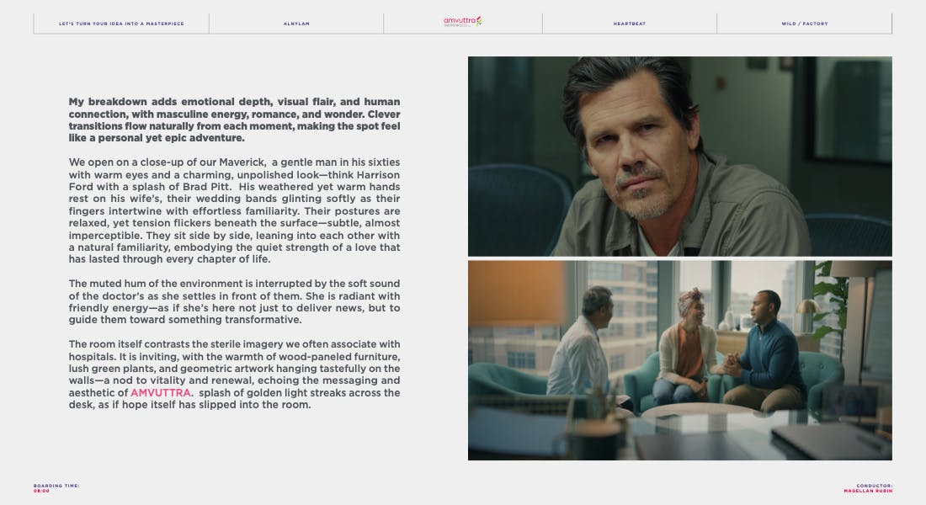Click the paragraph beginning "The muted hum"
This screenshot has height=505, width=926.
click(x=234, y=301)
